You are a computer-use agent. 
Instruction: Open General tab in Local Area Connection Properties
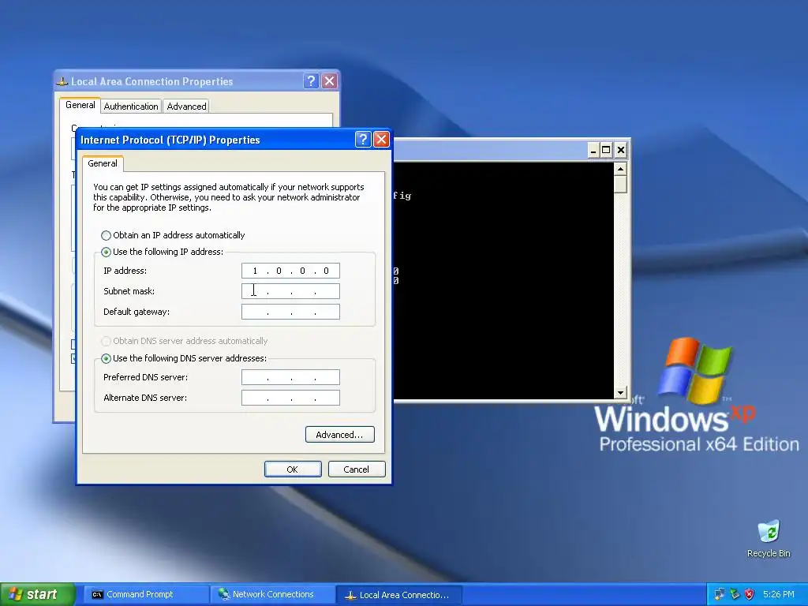[80, 105]
